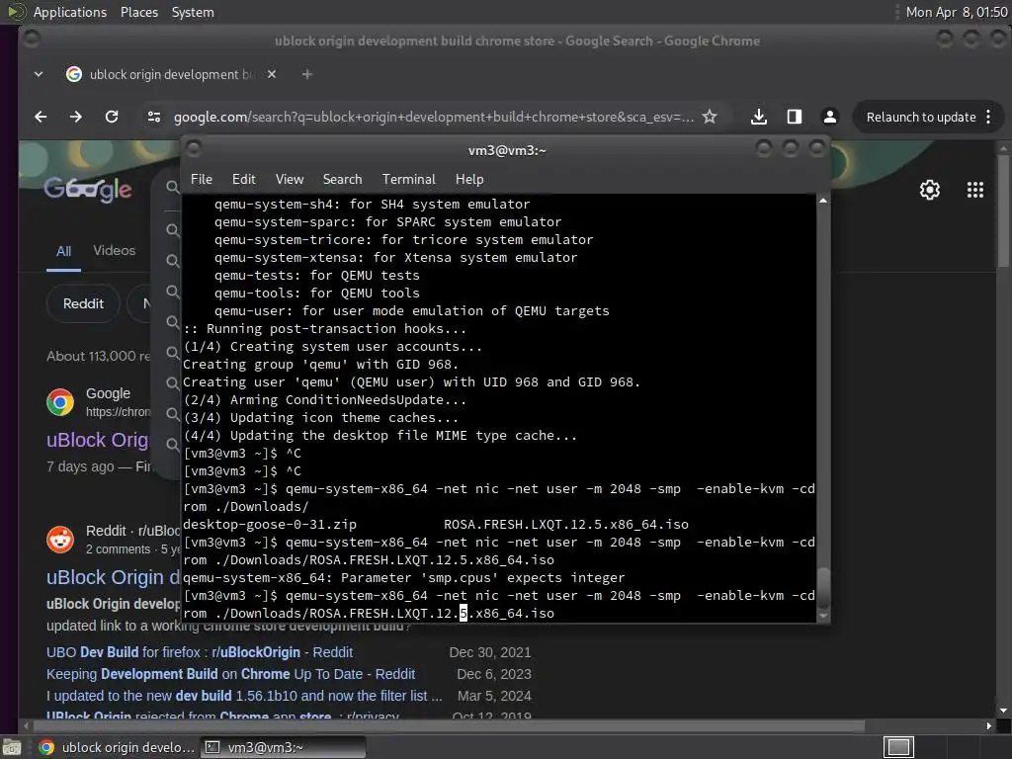The image size is (1012, 759).
Task: Click Relaunch to update button
Action: point(920,117)
